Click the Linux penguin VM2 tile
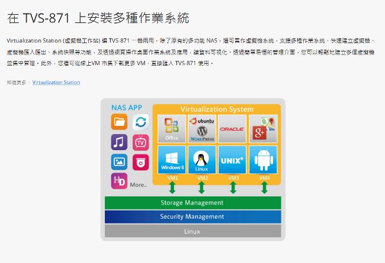This screenshot has height=263, width=385. click(x=202, y=160)
